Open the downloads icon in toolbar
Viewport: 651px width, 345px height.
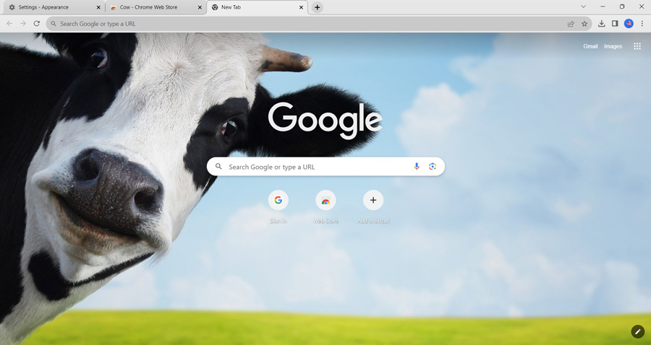pyautogui.click(x=601, y=24)
